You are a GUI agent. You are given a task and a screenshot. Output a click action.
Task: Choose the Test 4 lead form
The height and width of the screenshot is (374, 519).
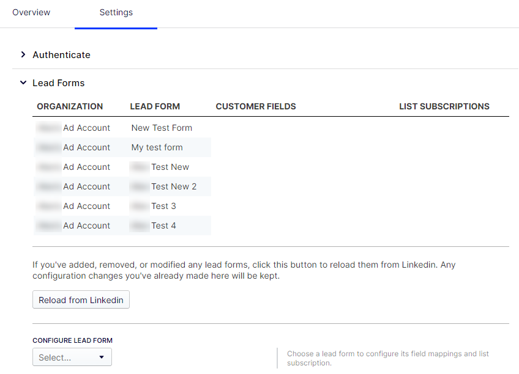163,226
